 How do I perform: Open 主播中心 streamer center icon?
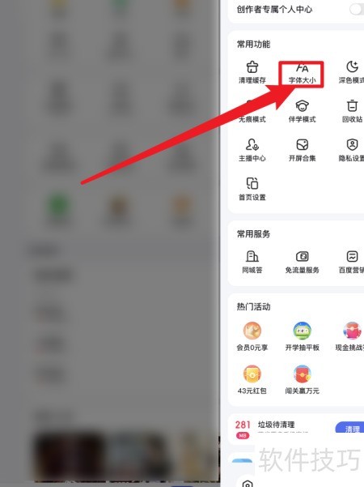point(252,151)
